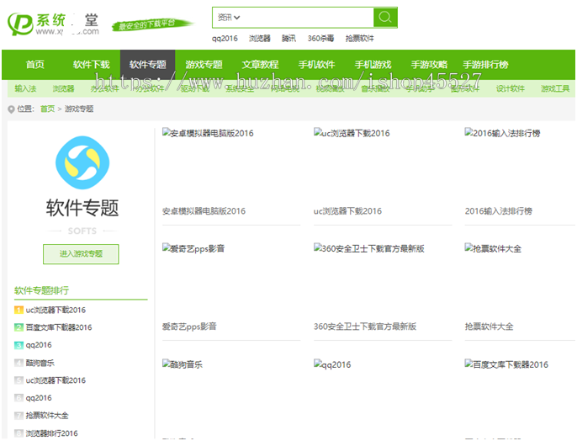Viewport: 577px width, 441px height.
Task: Open rank 5 uc浏览器下载2016 in ranking list
Action: (56, 380)
